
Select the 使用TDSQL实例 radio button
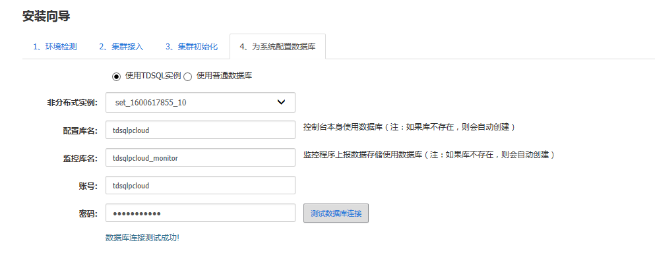(x=117, y=76)
